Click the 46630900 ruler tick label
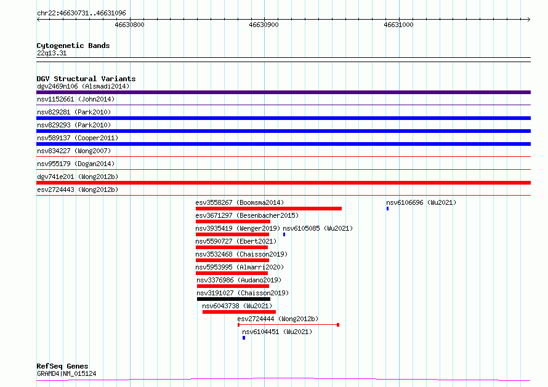 pyautogui.click(x=264, y=25)
